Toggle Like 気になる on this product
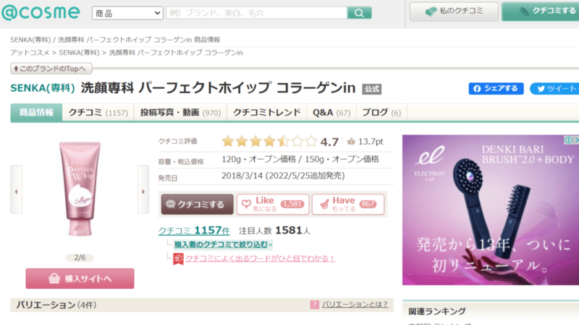Screen dimensions: 579x325 [273, 204]
